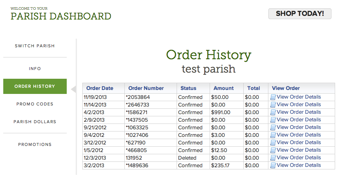View Order Details for order *466805
The image size is (342, 177).
[298, 150]
